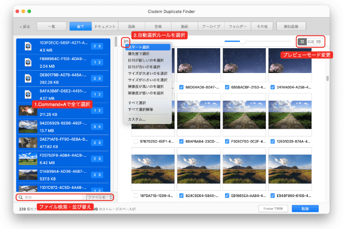344x229 pixels.
Task: Click the search magnifier icon
Action: pyautogui.click(x=21, y=197)
